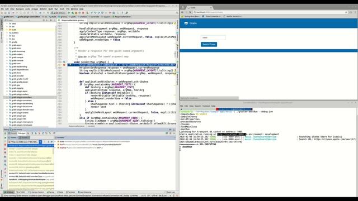View breakpoints in the Debug sidebar
This screenshot has height=201, width=358.
[5, 149]
